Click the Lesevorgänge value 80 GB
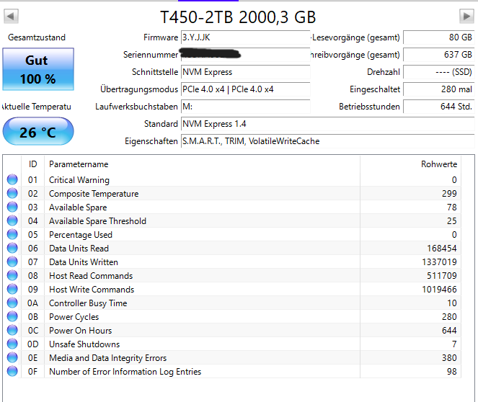The width and height of the screenshot is (478, 402). click(x=438, y=37)
